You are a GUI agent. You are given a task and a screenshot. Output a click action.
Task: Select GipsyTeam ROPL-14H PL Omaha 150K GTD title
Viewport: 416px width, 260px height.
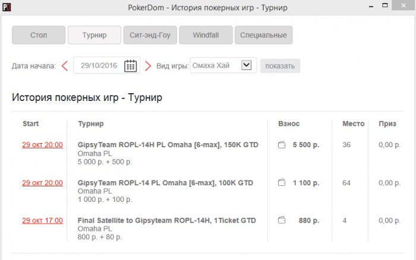(x=168, y=145)
